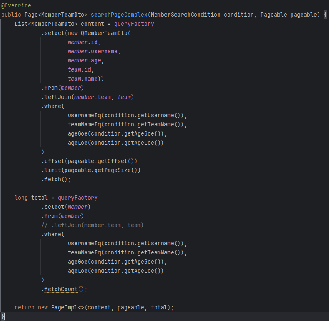The height and width of the screenshot is (321, 329).
Task: Click teamNameEq in the first where clause
Action: point(84,125)
